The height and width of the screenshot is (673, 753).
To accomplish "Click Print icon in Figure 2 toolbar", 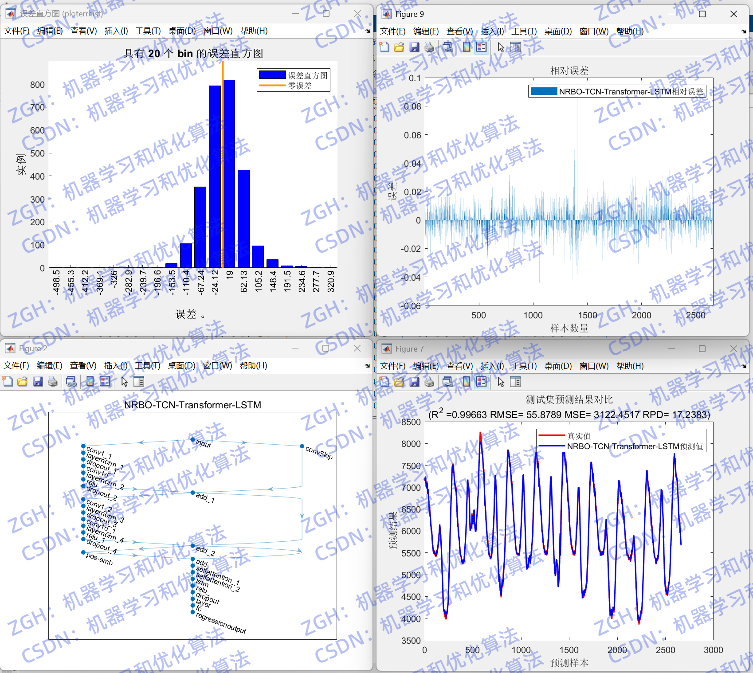I will 53,381.
